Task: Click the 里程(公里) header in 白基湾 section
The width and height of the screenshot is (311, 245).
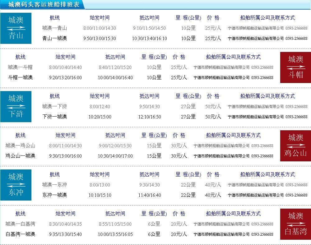Action: (x=154, y=214)
